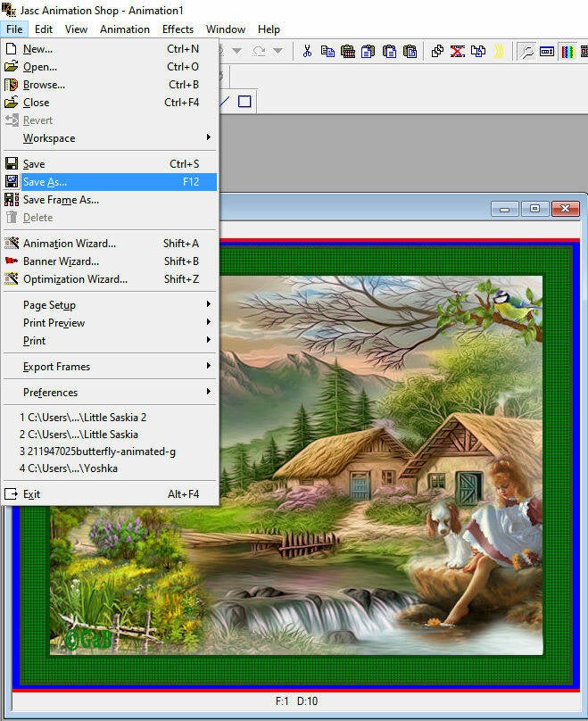The height and width of the screenshot is (721, 588).
Task: Click the Duplicate Selected frames icon
Action: tap(437, 51)
